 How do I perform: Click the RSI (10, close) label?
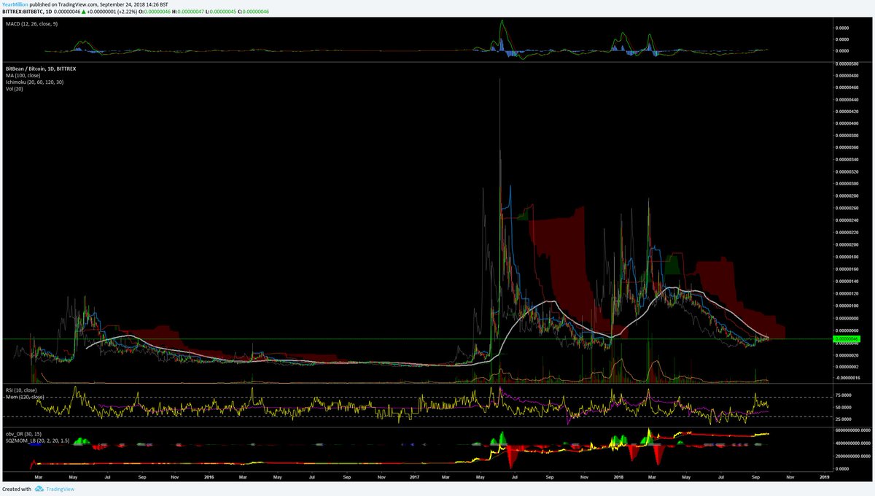[x=21, y=390]
